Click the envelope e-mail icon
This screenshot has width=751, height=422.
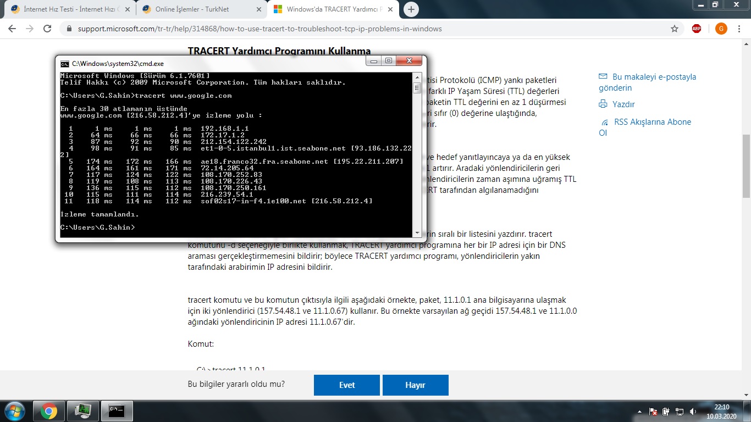(x=603, y=77)
